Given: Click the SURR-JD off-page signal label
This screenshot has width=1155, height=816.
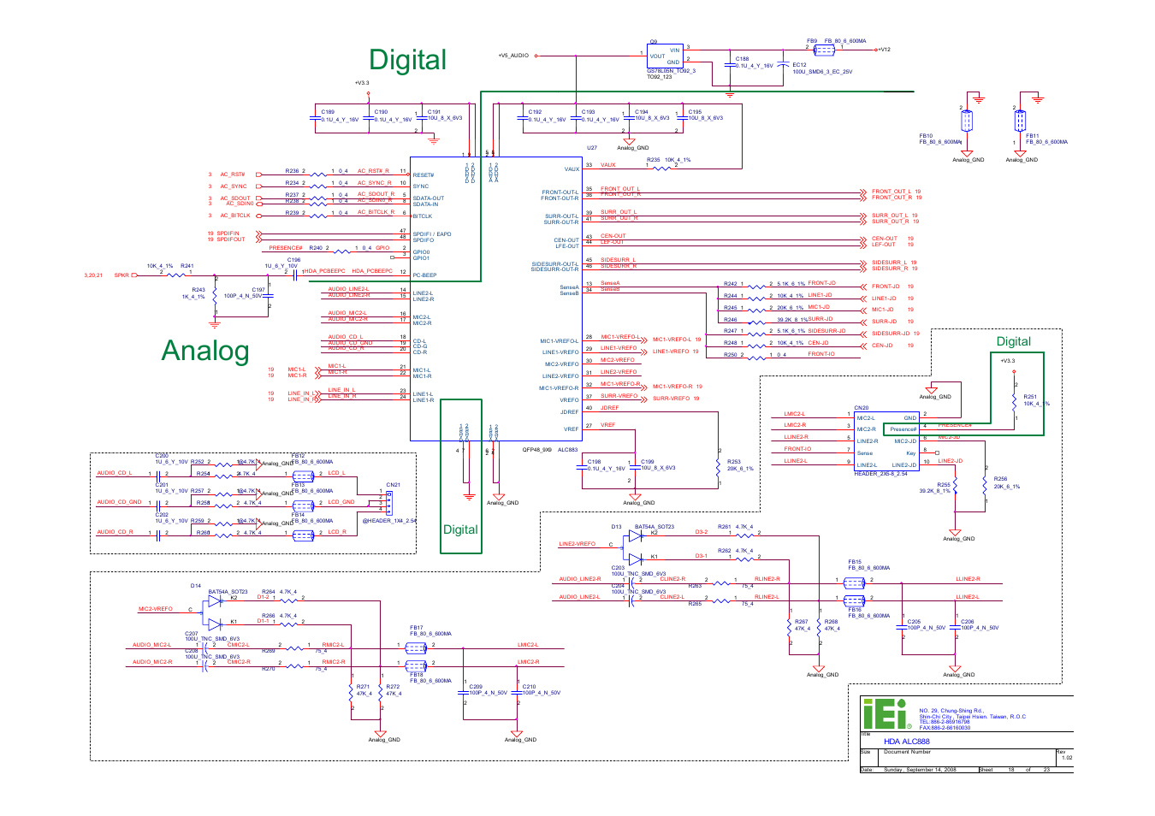Looking at the screenshot, I should pos(884,322).
